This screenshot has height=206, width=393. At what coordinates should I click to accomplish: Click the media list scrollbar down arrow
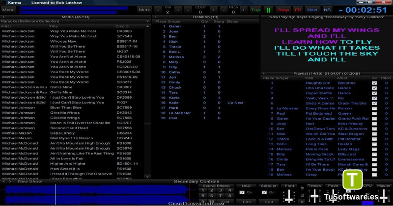click(147, 177)
